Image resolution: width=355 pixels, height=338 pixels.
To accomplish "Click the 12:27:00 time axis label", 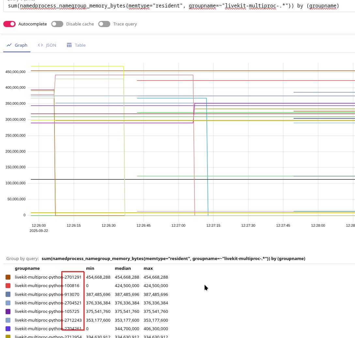I will click(178, 225).
